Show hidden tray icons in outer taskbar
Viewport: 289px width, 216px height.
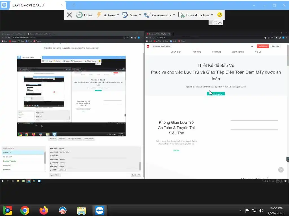coord(240,210)
